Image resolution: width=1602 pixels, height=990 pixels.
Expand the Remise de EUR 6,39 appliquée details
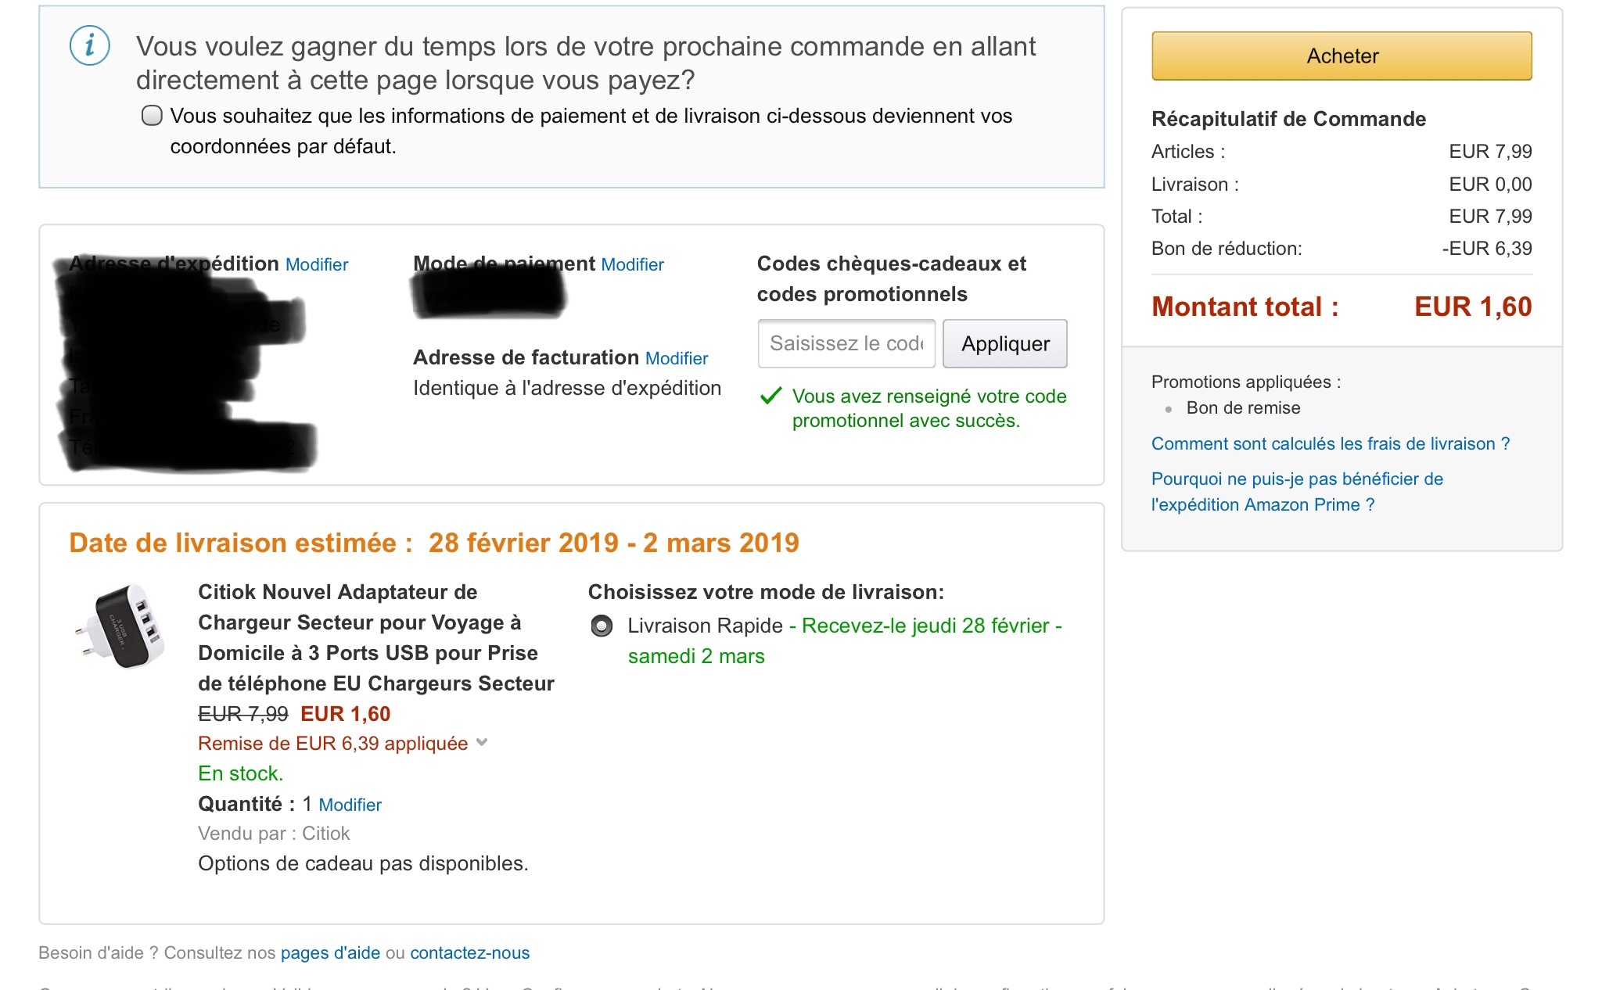pos(482,742)
